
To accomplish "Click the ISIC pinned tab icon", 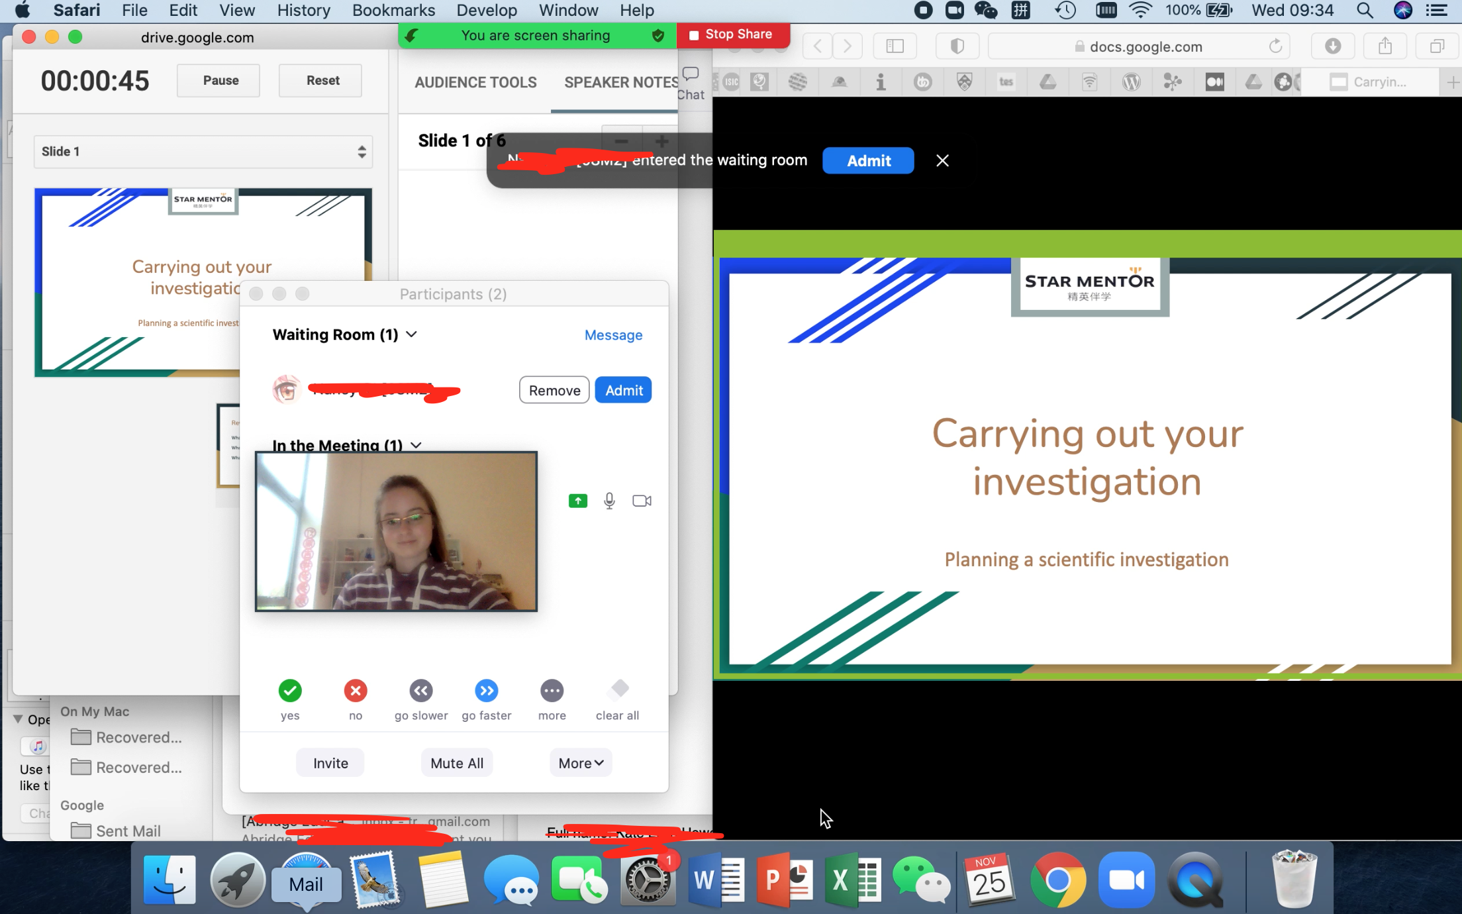I will pyautogui.click(x=731, y=82).
